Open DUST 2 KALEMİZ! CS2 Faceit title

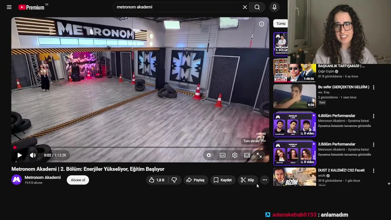click(341, 170)
